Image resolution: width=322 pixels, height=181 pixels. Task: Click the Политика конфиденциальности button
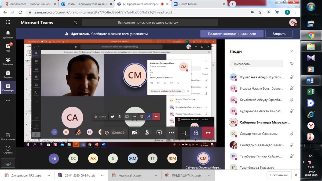[232, 34]
